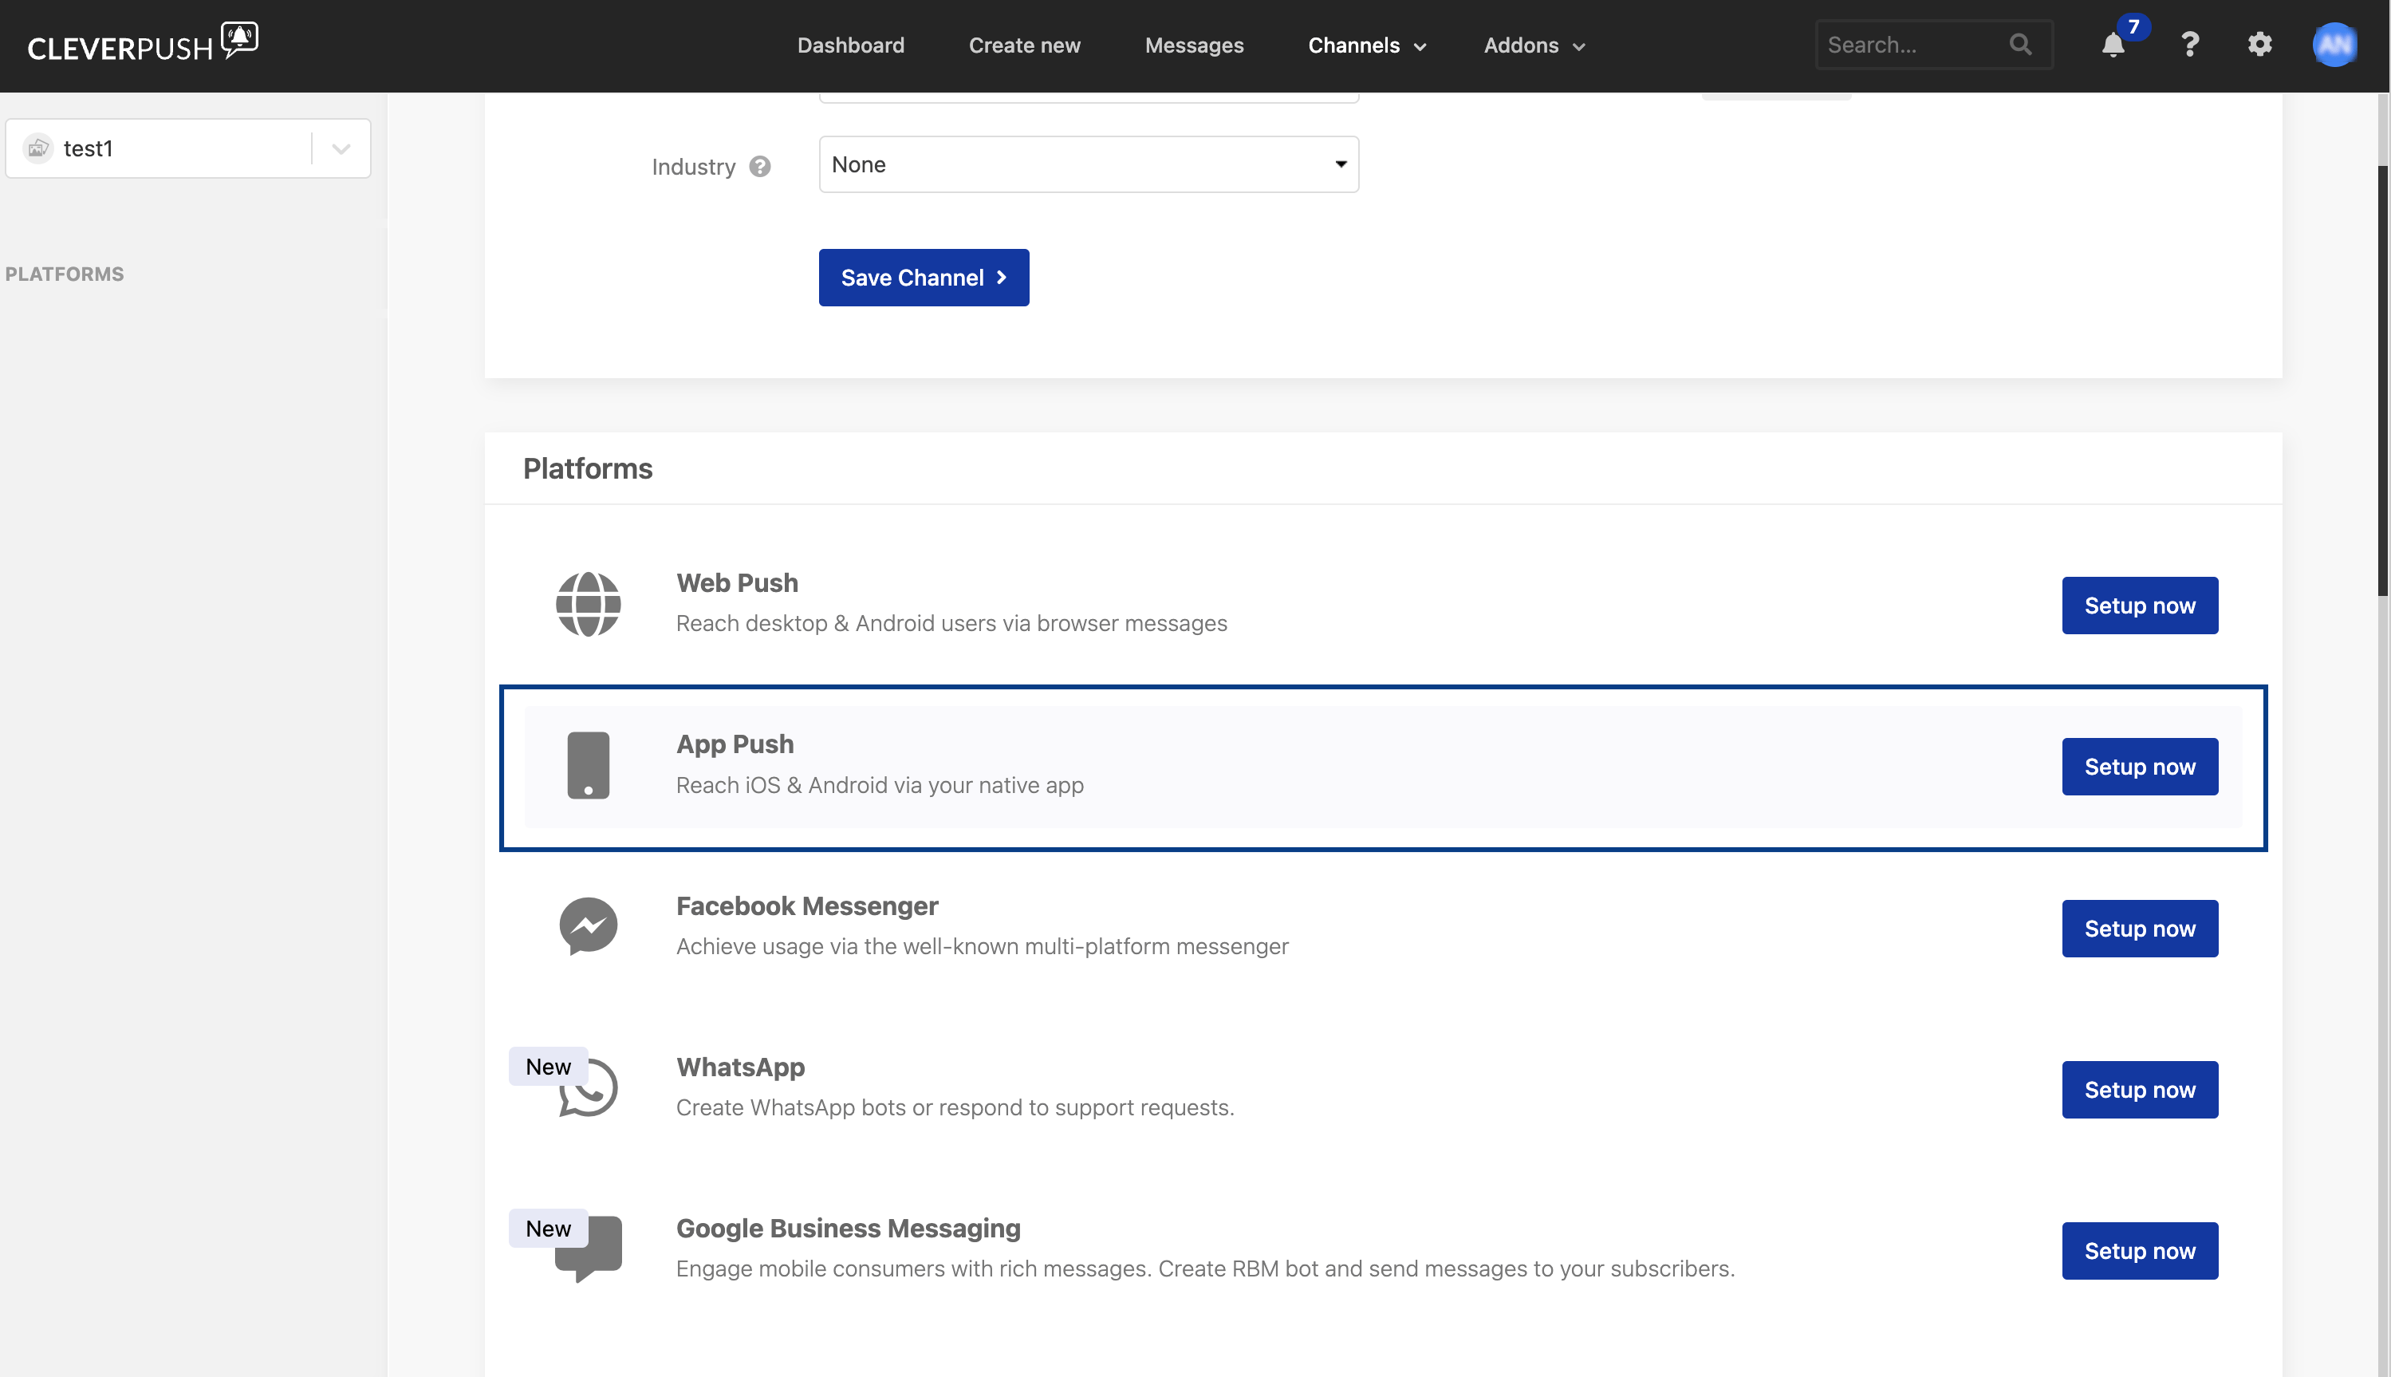2391x1377 pixels.
Task: Click the Web Push globe icon
Action: pyautogui.click(x=588, y=604)
